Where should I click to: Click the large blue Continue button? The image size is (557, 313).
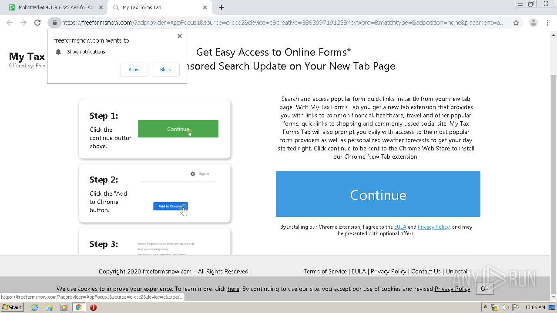tap(378, 194)
